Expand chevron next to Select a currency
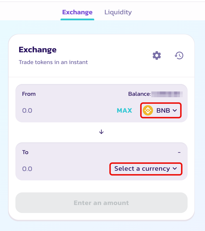The width and height of the screenshot is (205, 231). point(175,169)
